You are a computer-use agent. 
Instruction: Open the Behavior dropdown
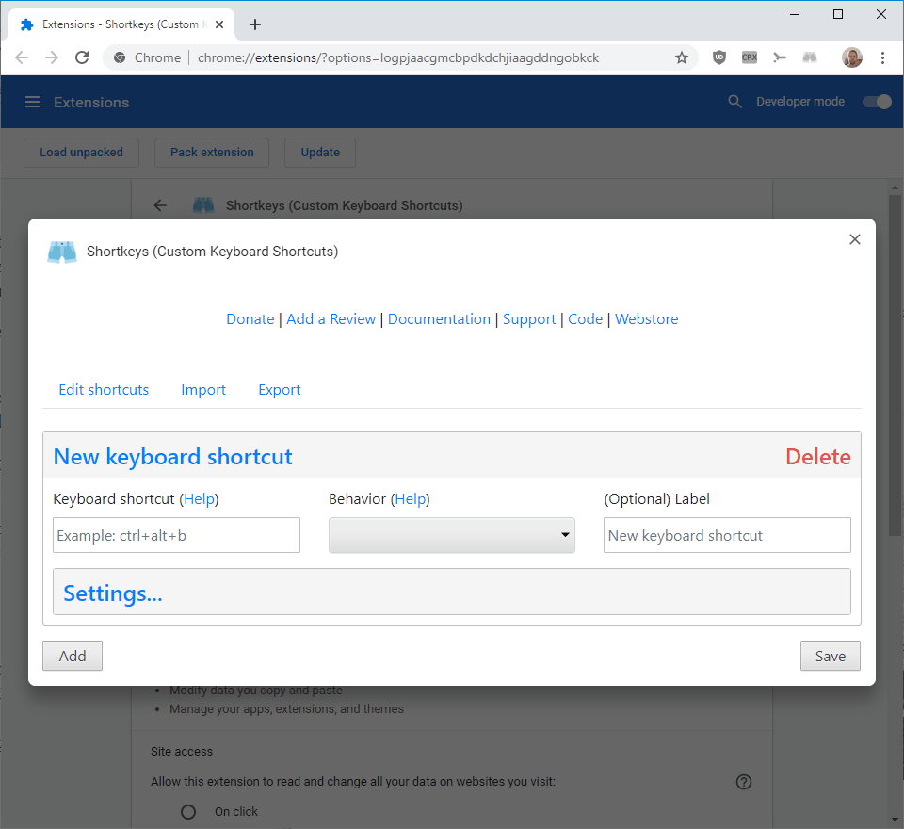[451, 535]
